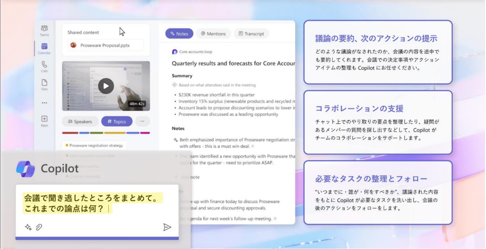Click the Notes section heading

pyautogui.click(x=178, y=128)
